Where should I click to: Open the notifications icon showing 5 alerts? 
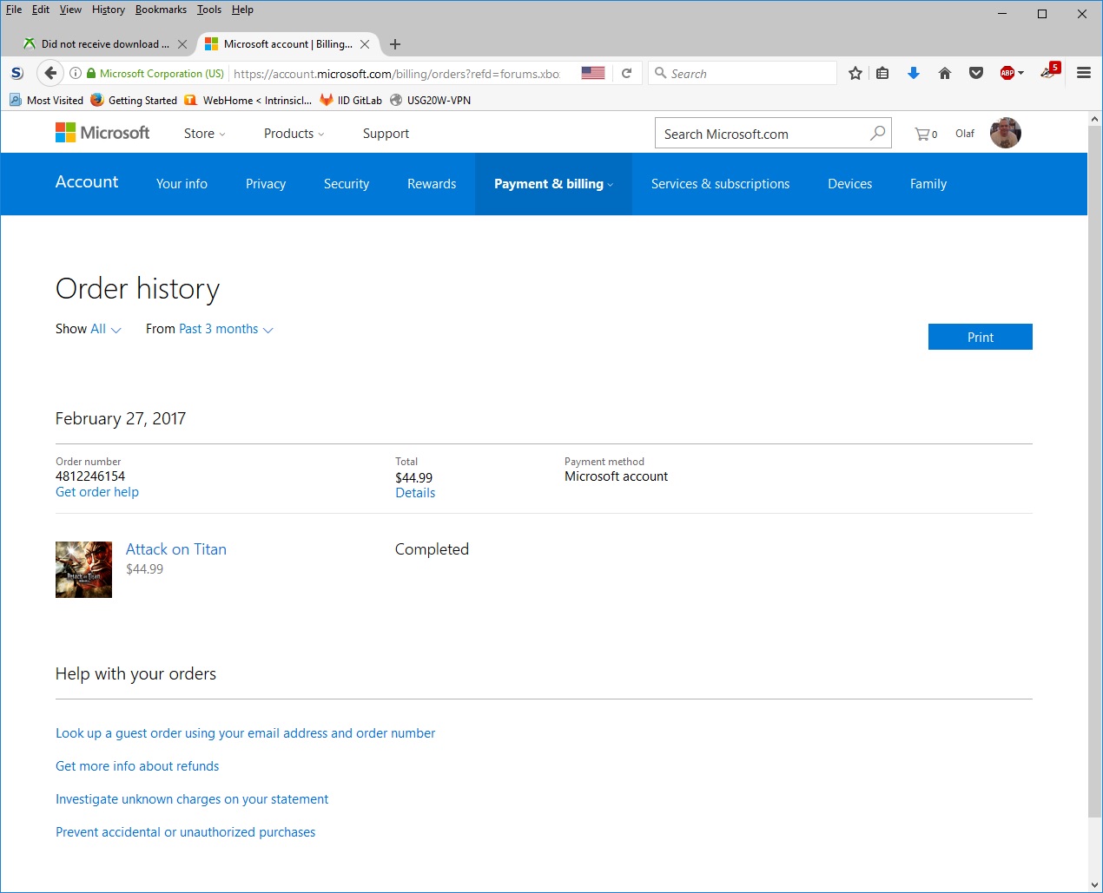tap(1048, 73)
